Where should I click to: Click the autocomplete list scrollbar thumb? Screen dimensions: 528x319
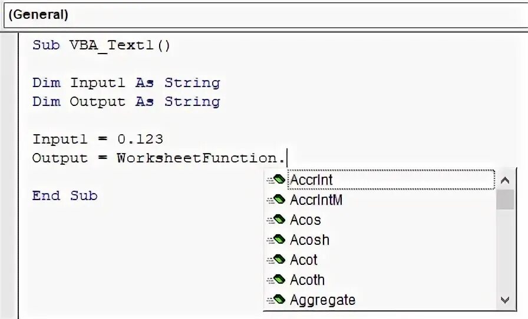coord(505,200)
